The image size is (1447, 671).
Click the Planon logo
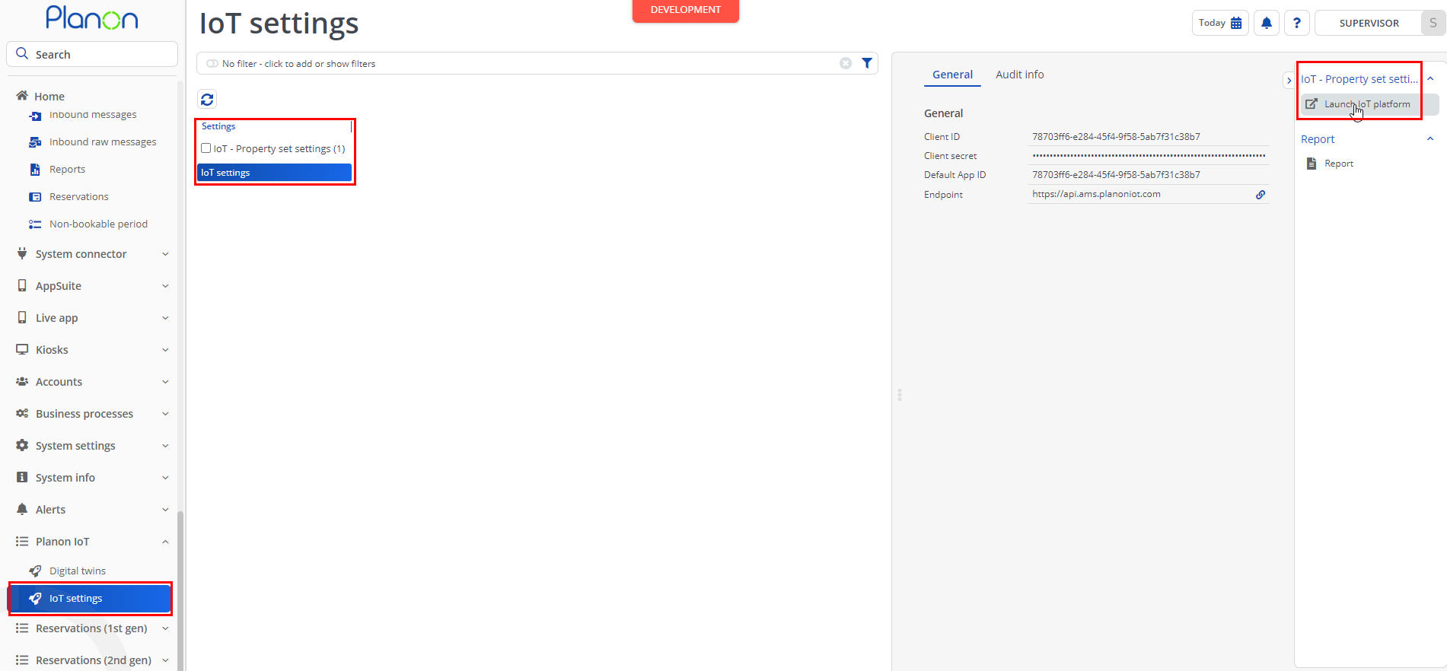(x=92, y=18)
